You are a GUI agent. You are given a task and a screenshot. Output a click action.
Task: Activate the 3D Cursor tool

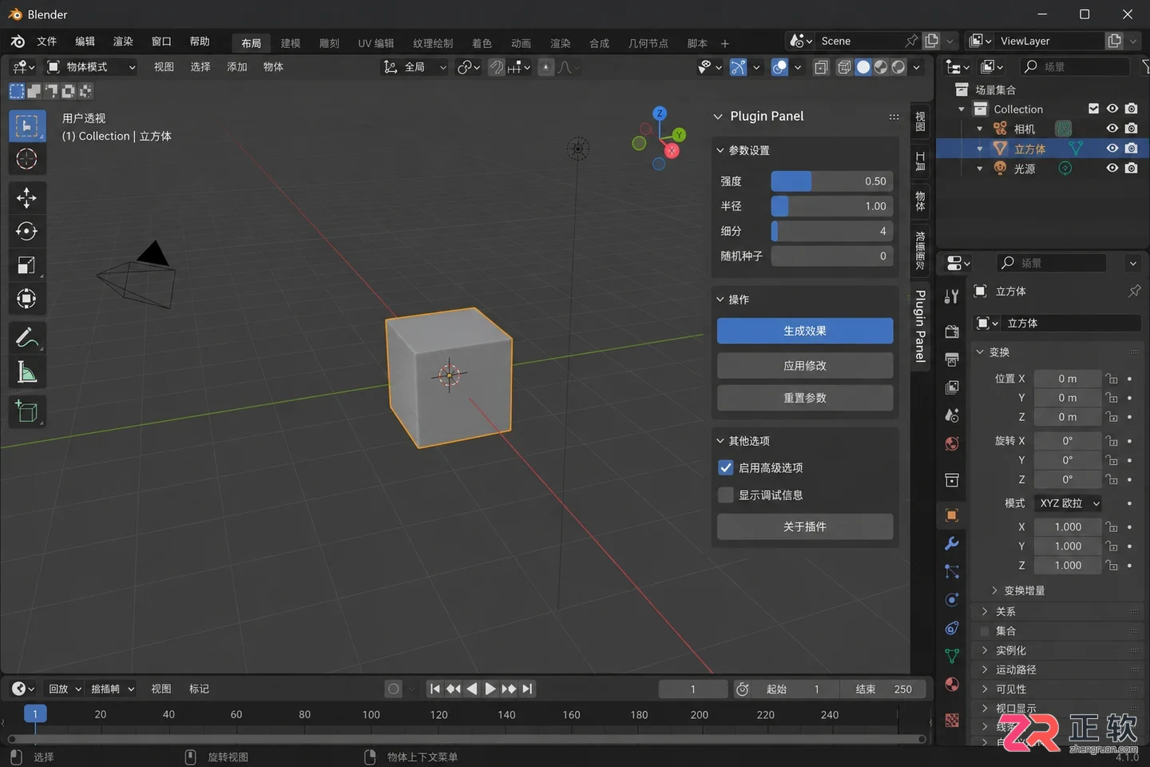coord(26,159)
